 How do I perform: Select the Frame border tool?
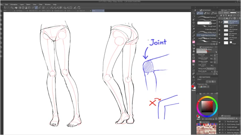coord(194,71)
